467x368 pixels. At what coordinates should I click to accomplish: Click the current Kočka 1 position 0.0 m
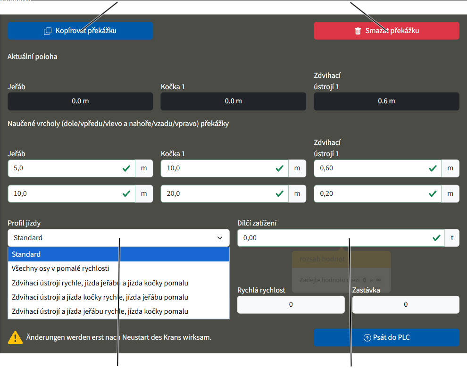[233, 101]
